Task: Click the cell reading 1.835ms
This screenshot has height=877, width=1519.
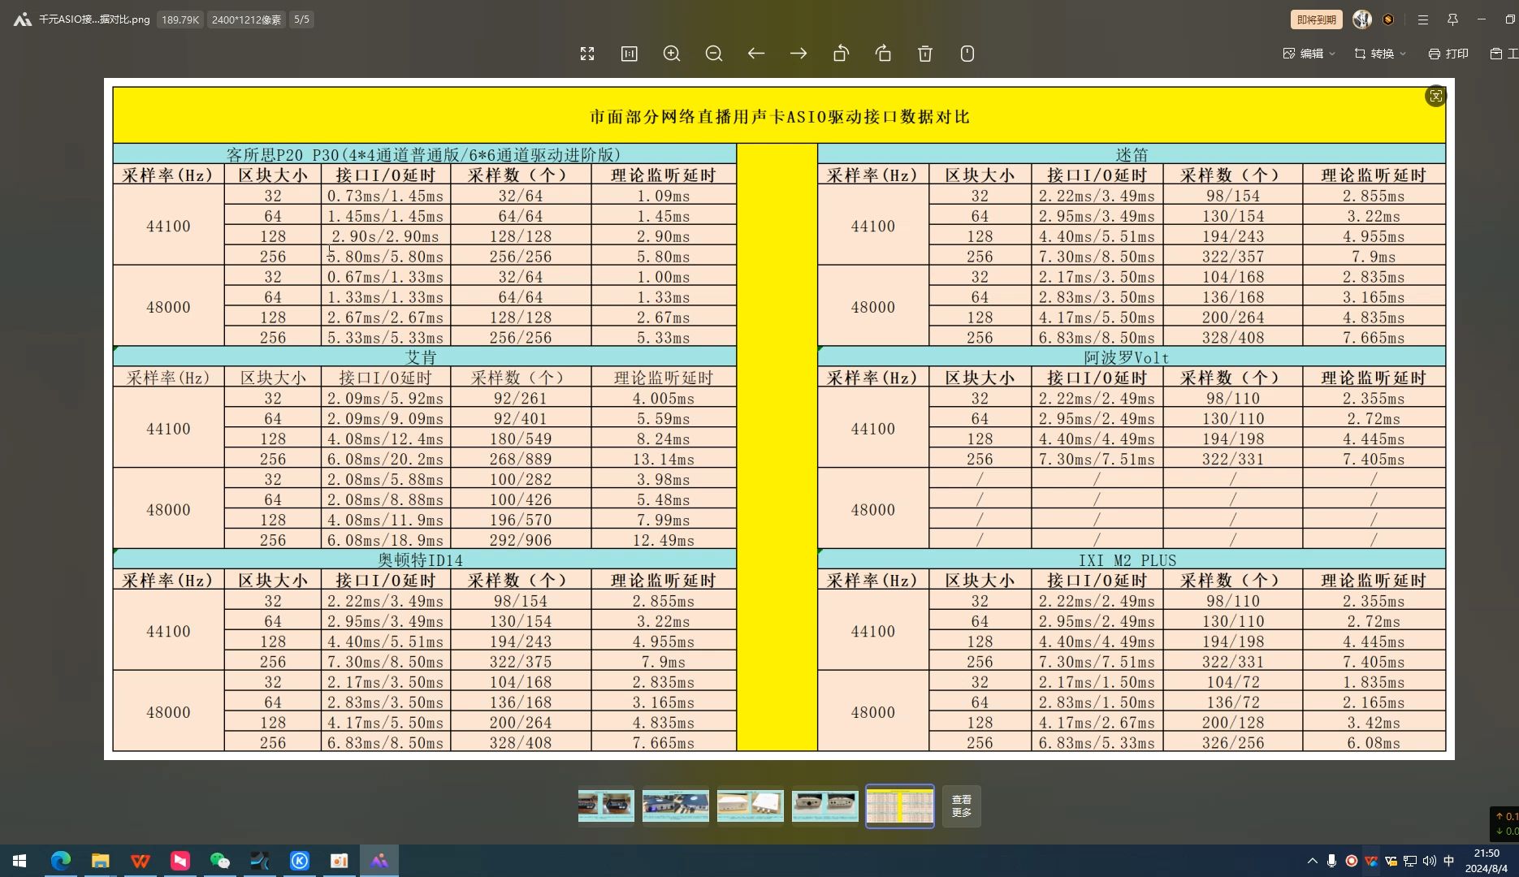Action: click(x=1374, y=682)
